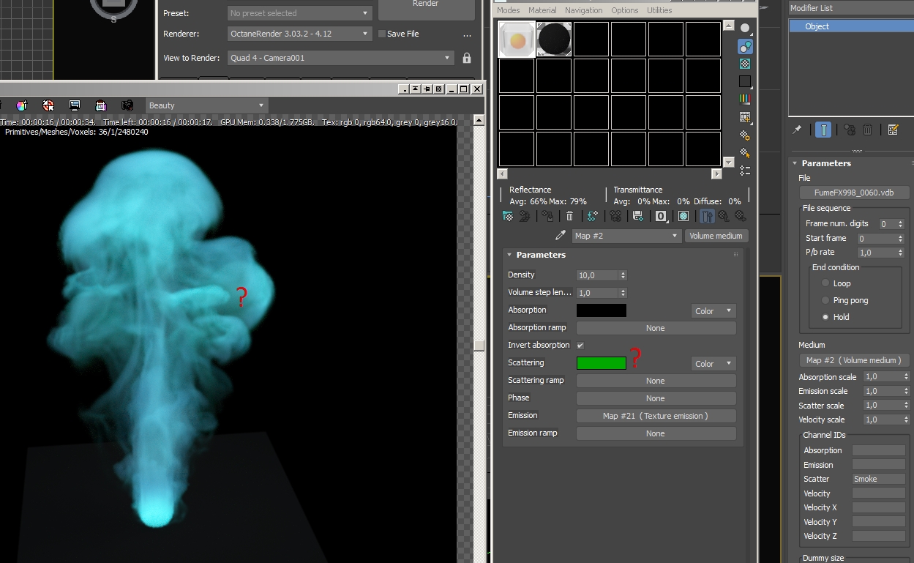Image resolution: width=914 pixels, height=563 pixels.
Task: Click the eyedropper pick material icon
Action: pyautogui.click(x=561, y=236)
